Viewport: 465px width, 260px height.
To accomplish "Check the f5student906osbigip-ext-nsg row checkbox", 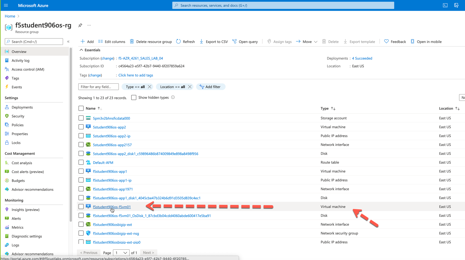I will 81,233.
